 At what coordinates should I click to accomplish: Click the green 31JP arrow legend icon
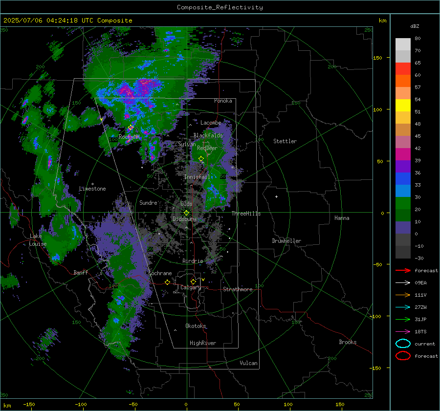[x=403, y=319]
